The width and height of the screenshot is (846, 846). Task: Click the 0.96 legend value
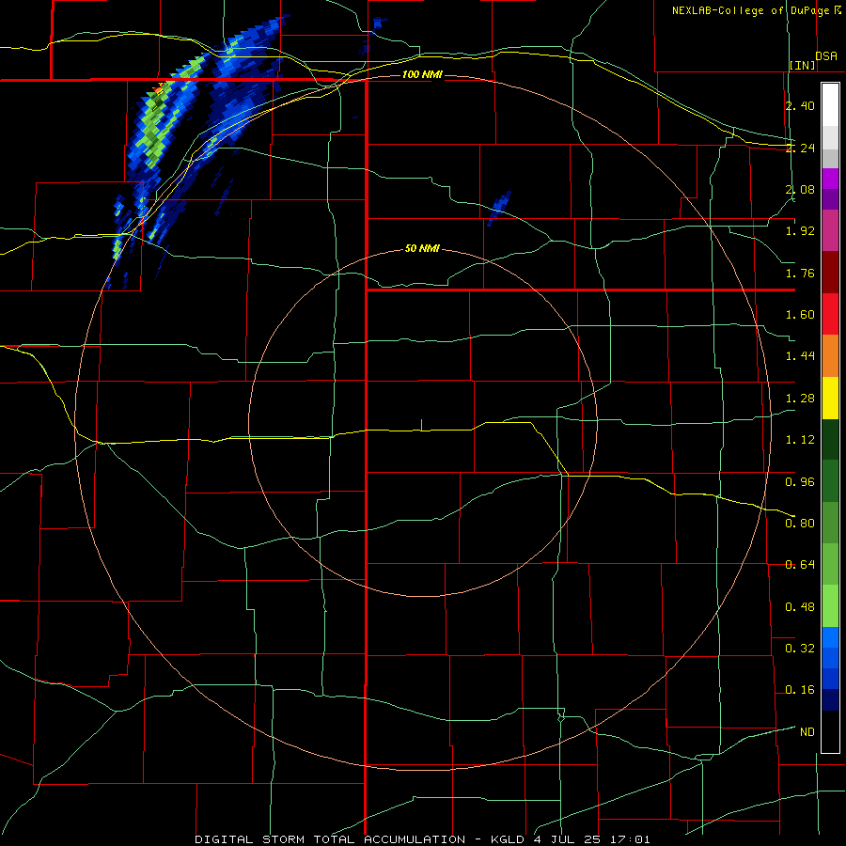800,482
